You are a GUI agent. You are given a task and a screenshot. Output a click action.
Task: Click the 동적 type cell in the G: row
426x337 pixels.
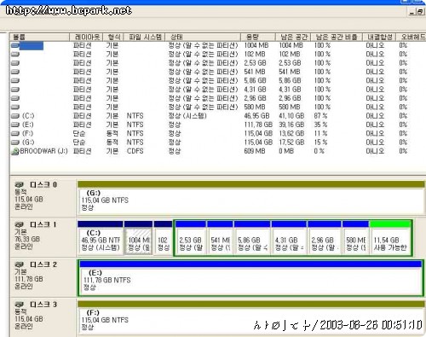[112, 142]
